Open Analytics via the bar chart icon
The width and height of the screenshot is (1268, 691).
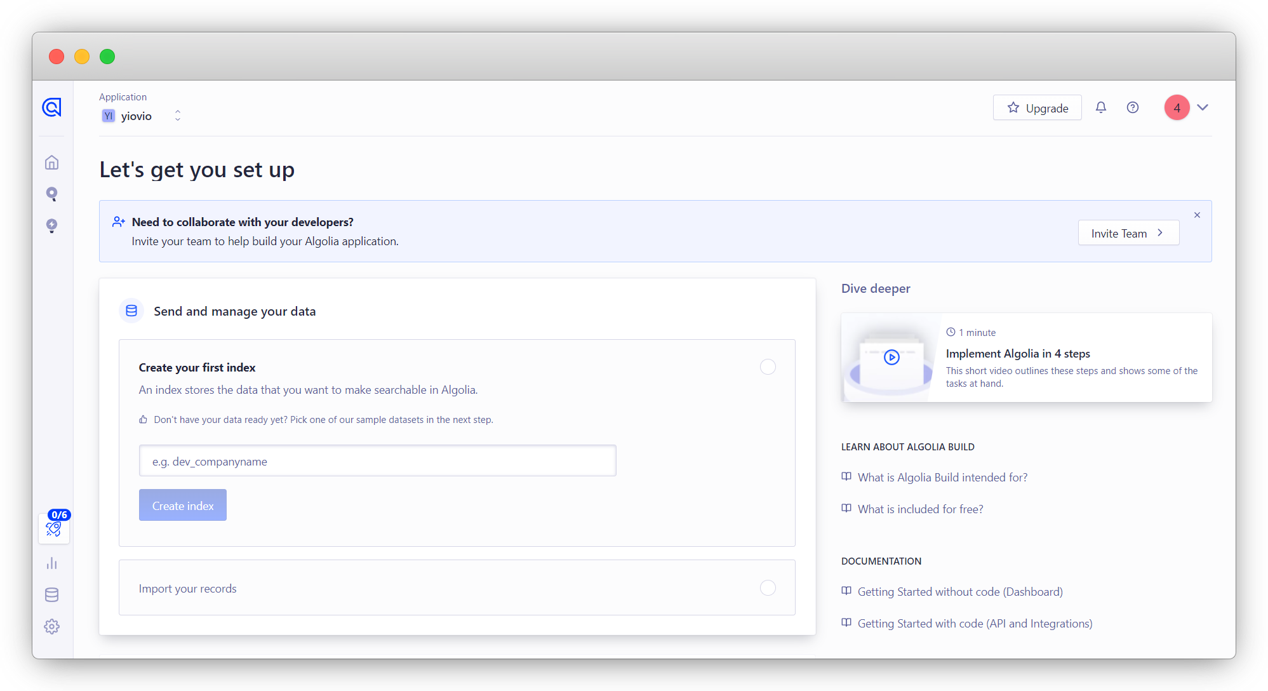[x=51, y=563]
